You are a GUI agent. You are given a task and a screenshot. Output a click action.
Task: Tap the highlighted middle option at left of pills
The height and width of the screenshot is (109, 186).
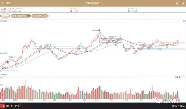(5, 16)
